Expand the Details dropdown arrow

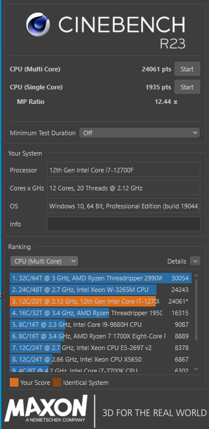tap(195, 261)
